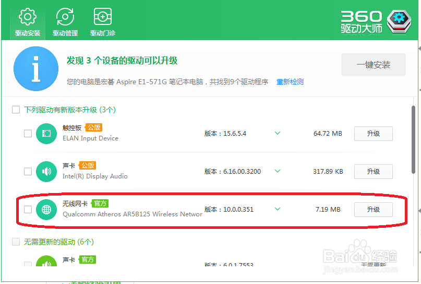
Task: Expand version dropdown for 15.6.5.4
Action: pyautogui.click(x=278, y=133)
